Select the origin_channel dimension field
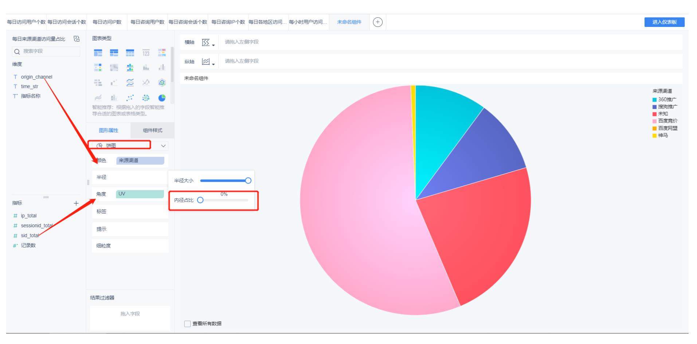 coord(36,77)
